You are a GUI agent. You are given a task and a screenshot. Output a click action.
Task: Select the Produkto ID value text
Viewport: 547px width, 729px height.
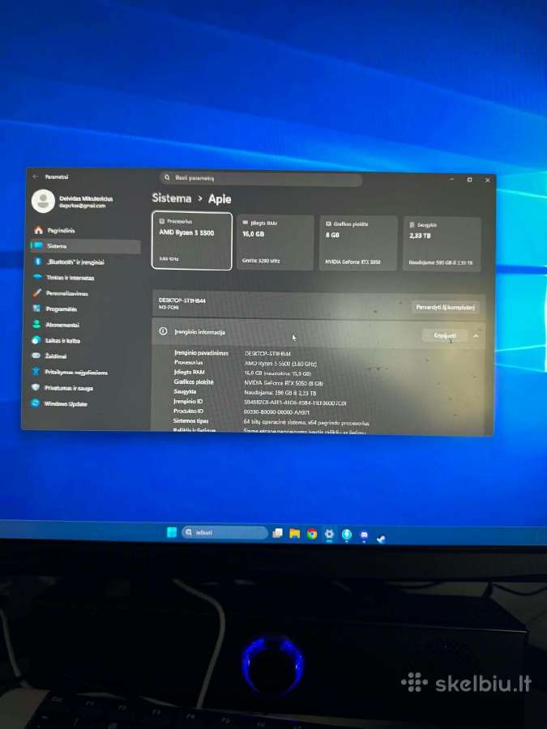[277, 412]
